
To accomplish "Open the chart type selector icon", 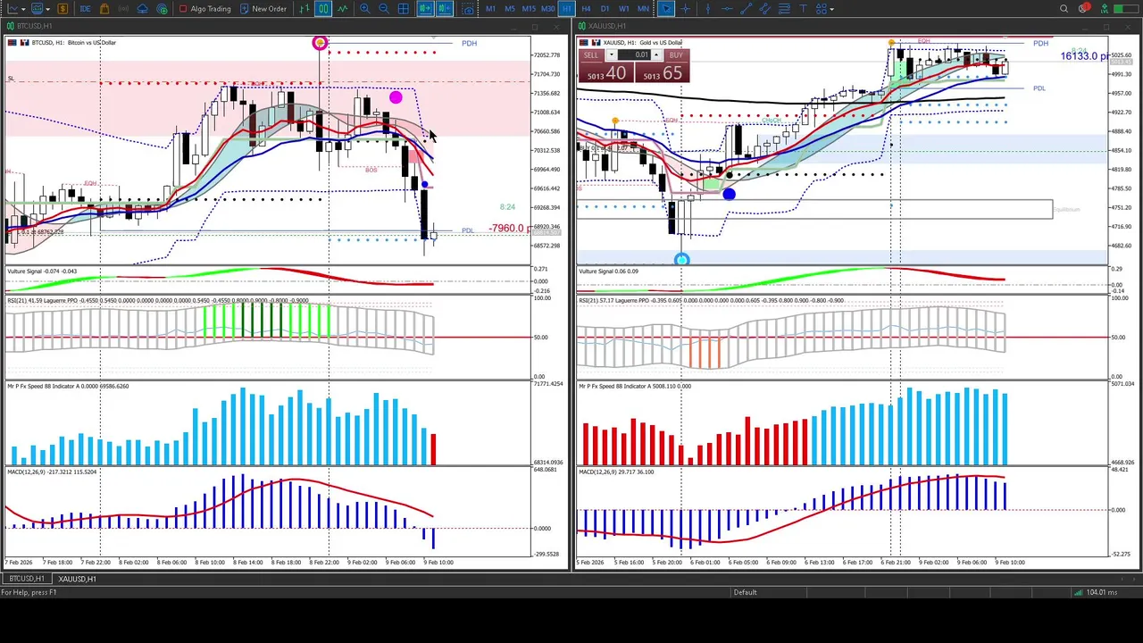I will pyautogui.click(x=13, y=9).
